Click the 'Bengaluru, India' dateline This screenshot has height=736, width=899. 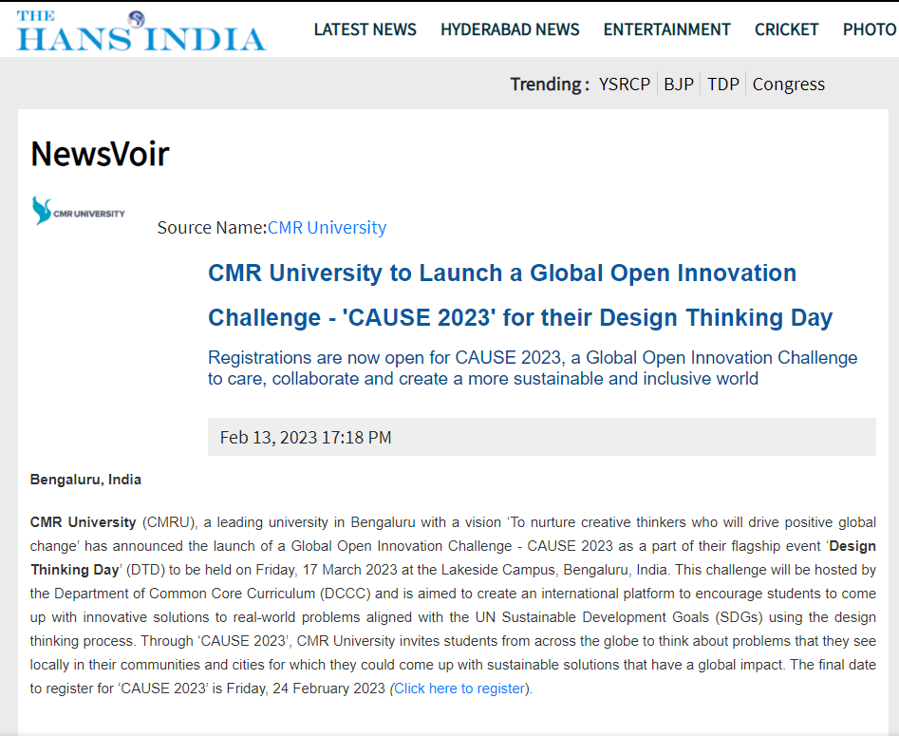(x=85, y=480)
